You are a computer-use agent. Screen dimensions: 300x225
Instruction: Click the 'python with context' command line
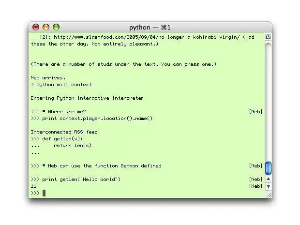tap(64, 84)
